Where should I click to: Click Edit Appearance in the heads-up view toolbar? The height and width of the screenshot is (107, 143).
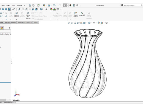click(99, 23)
